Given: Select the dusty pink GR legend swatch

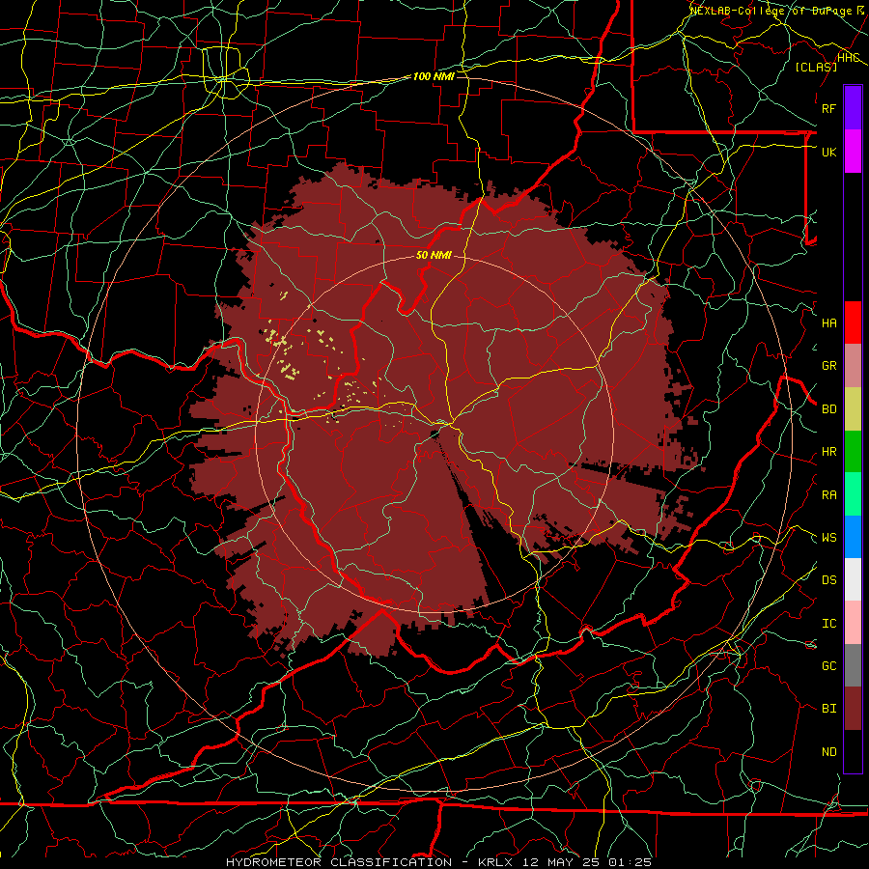Looking at the screenshot, I should click(853, 365).
